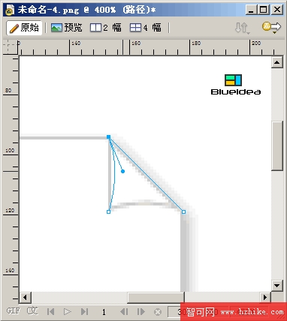Play the animation frames
This screenshot has height=321, width=287.
pyautogui.click(x=67, y=312)
